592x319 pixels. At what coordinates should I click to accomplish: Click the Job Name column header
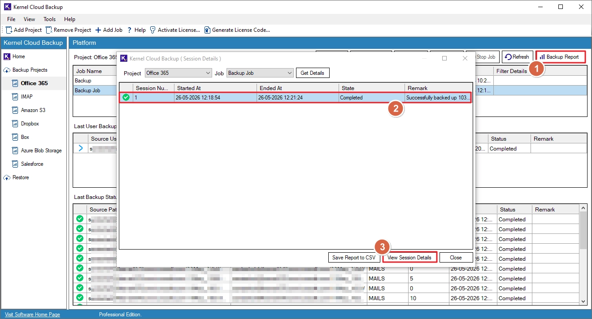pos(95,71)
